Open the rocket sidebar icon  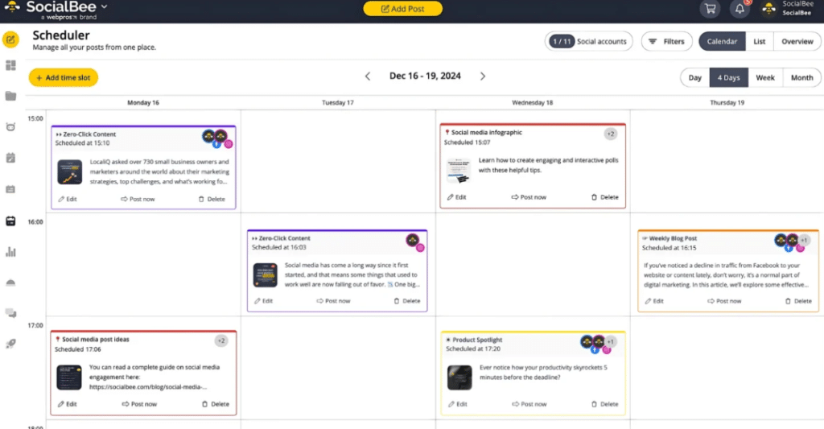(10, 344)
